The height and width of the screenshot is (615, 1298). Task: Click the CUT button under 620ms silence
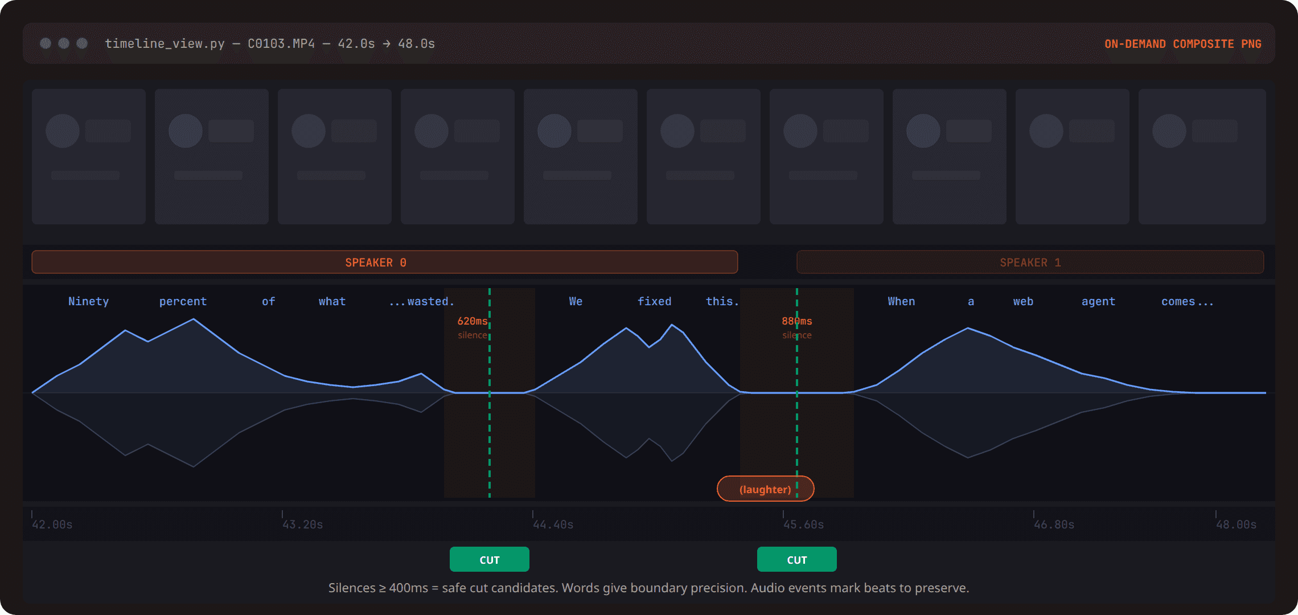[490, 559]
